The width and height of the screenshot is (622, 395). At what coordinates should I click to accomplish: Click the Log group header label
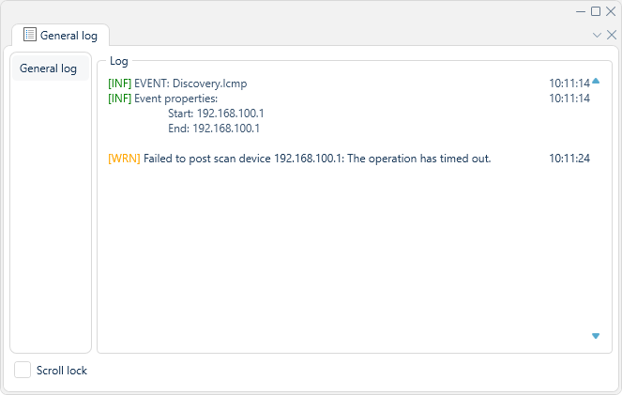point(119,61)
